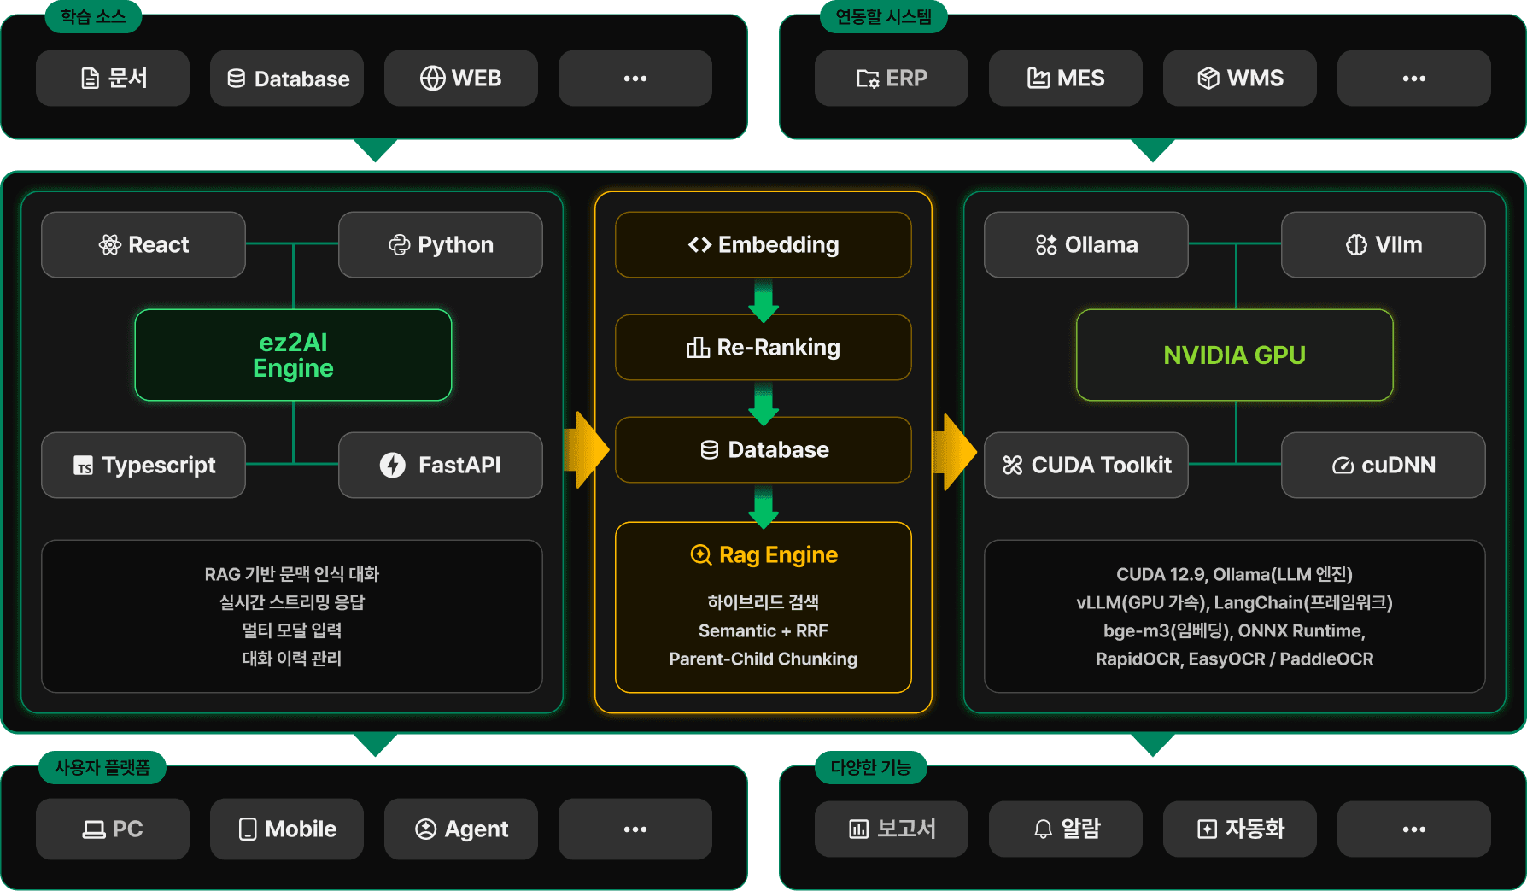
Task: Click the bell icon next to 알람
Action: tap(1043, 829)
